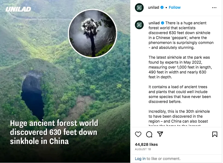Click the UNILAD watermark logo on the image
This screenshot has height=163, width=223.
tap(18, 9)
